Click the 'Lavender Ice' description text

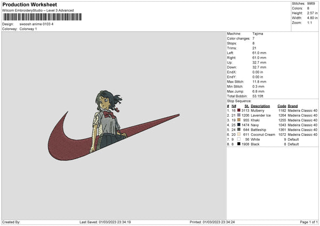tap(261, 116)
